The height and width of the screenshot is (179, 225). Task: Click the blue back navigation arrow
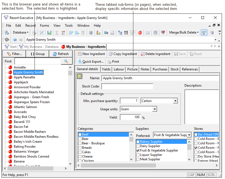point(15,40)
